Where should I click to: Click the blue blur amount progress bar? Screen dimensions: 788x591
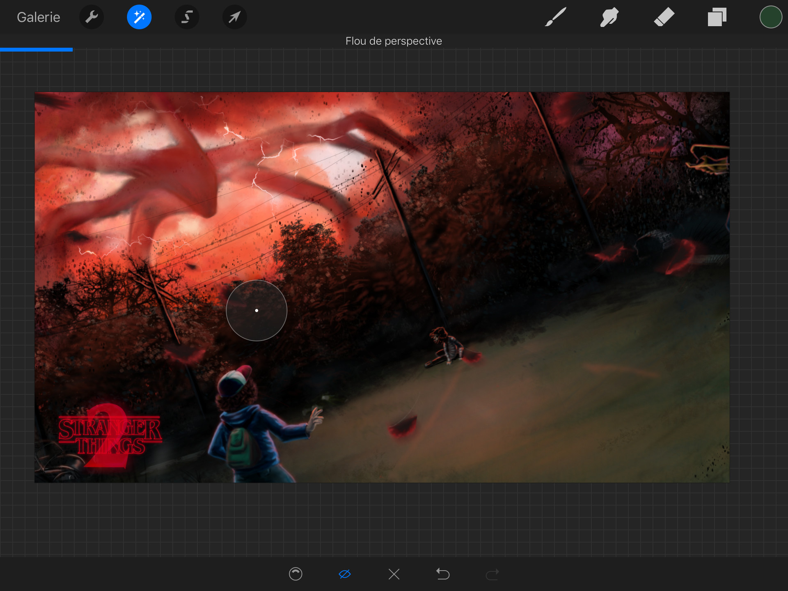tap(37, 50)
